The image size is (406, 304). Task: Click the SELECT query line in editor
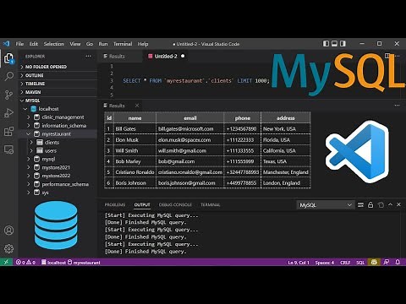click(x=196, y=81)
